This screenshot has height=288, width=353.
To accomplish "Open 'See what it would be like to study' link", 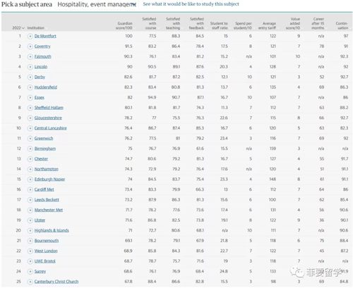I will [x=191, y=4].
